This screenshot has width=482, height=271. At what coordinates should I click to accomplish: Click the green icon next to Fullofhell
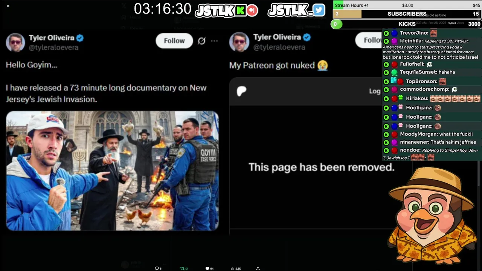(386, 64)
